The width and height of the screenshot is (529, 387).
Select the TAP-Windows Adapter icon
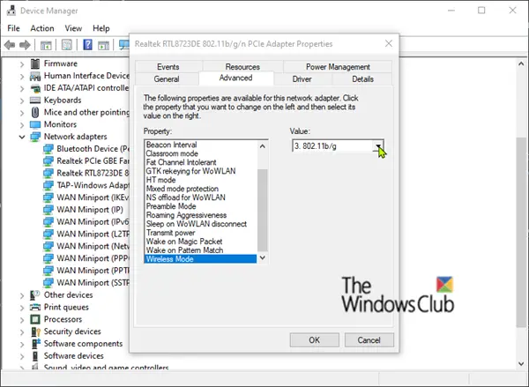pos(48,185)
